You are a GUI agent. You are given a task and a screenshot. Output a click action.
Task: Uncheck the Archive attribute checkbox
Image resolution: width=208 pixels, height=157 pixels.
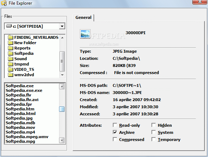[115, 132]
